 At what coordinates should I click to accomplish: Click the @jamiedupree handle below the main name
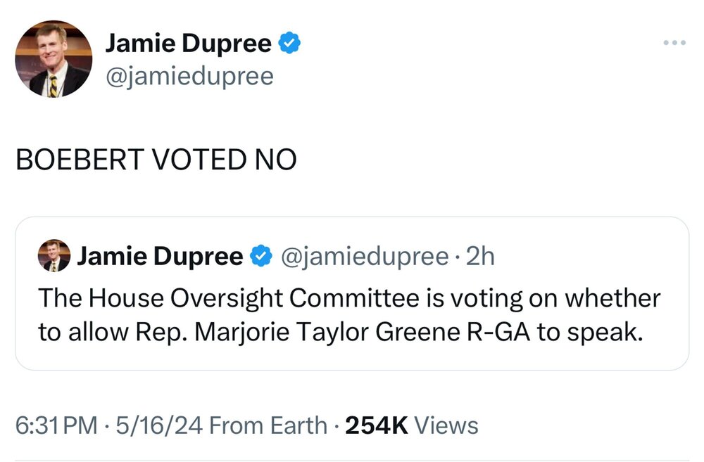click(x=189, y=75)
